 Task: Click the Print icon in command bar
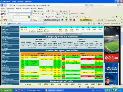click(99, 24)
